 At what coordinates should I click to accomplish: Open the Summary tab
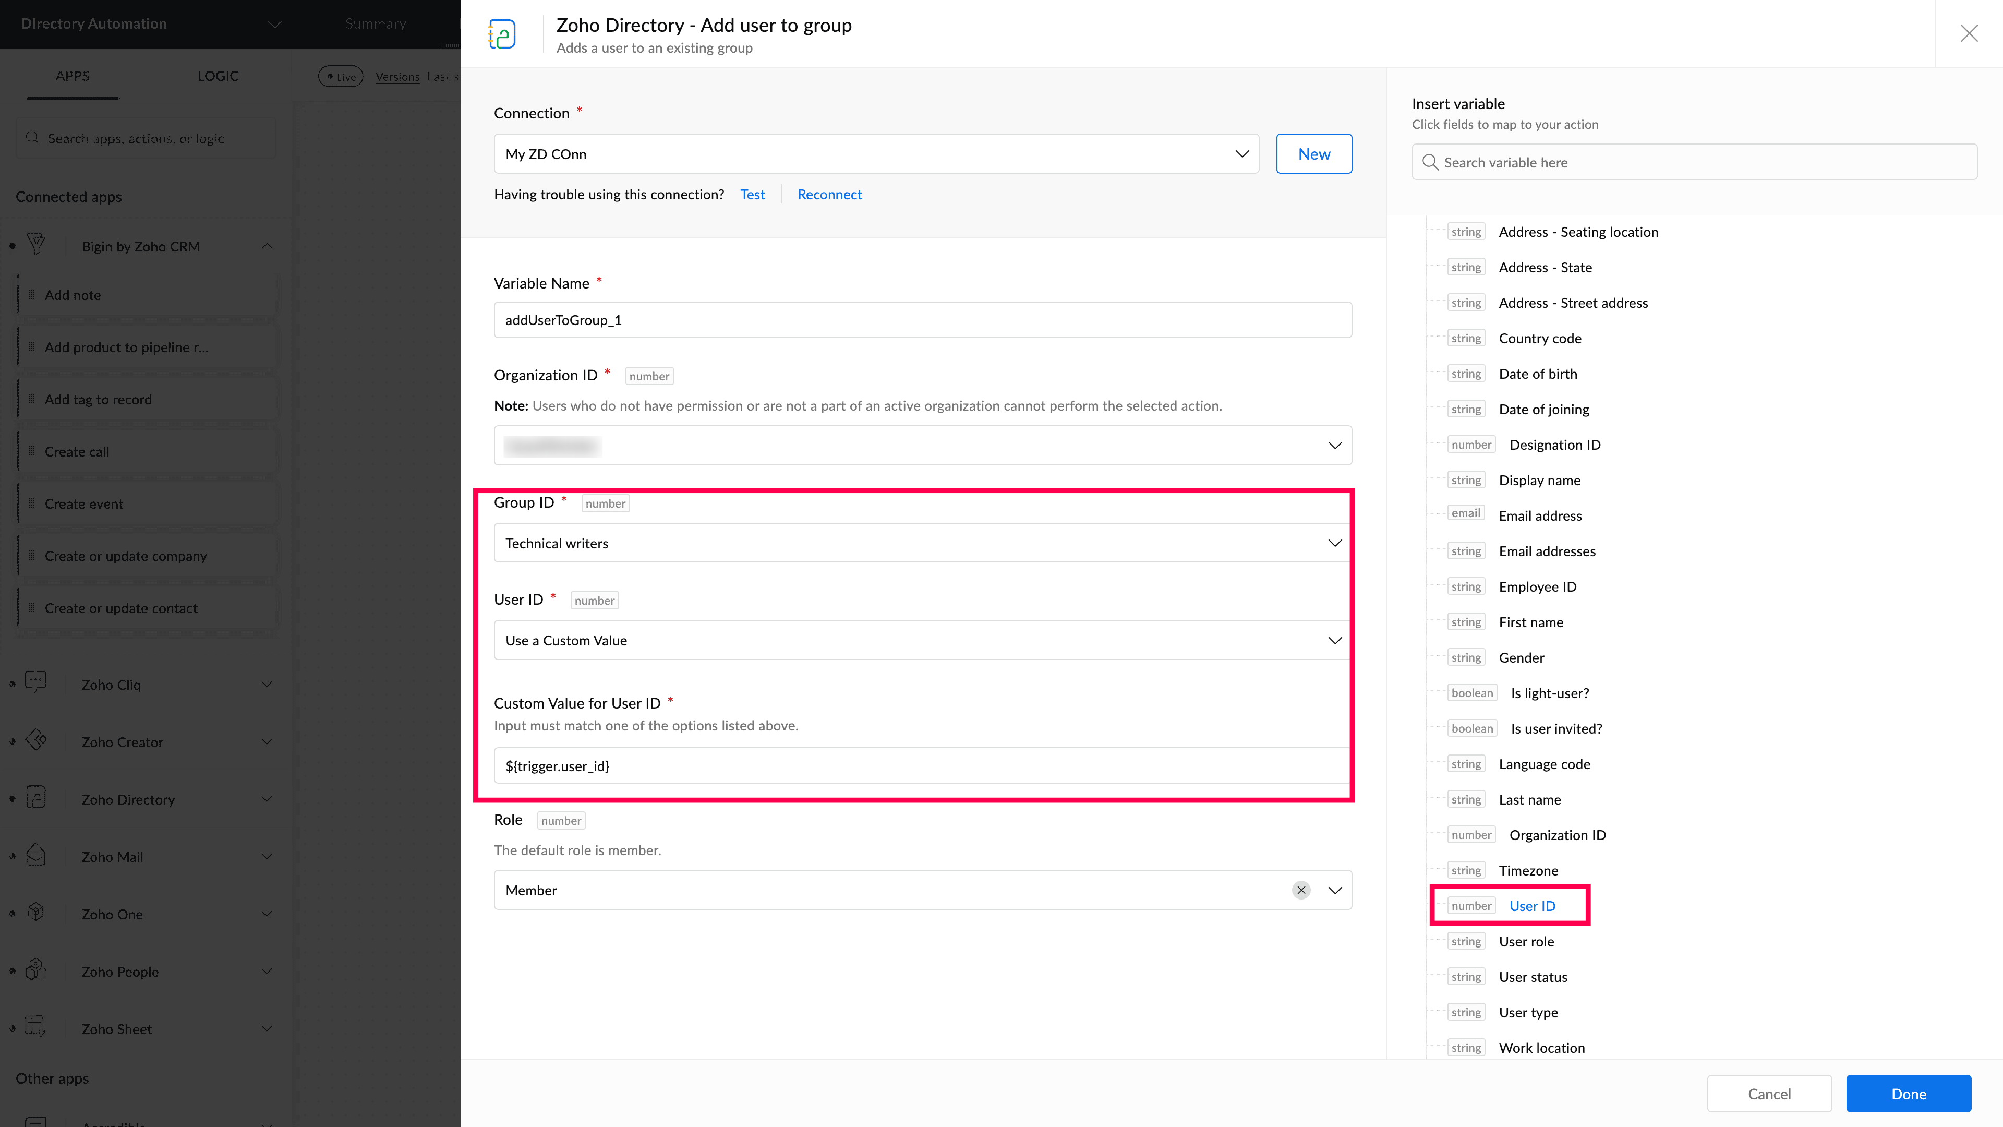click(376, 23)
